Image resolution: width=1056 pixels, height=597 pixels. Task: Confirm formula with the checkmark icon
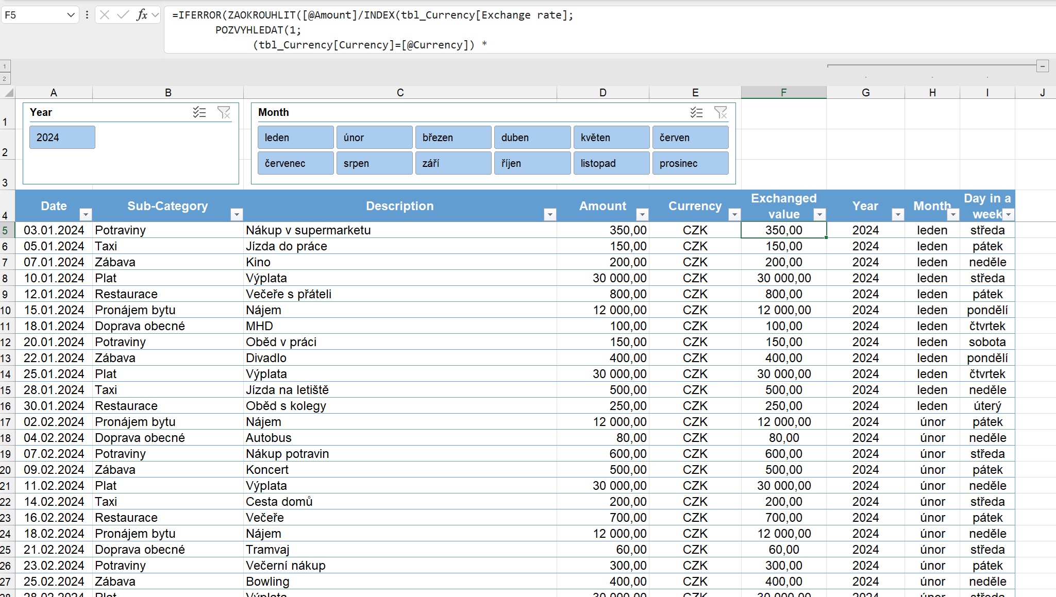123,15
